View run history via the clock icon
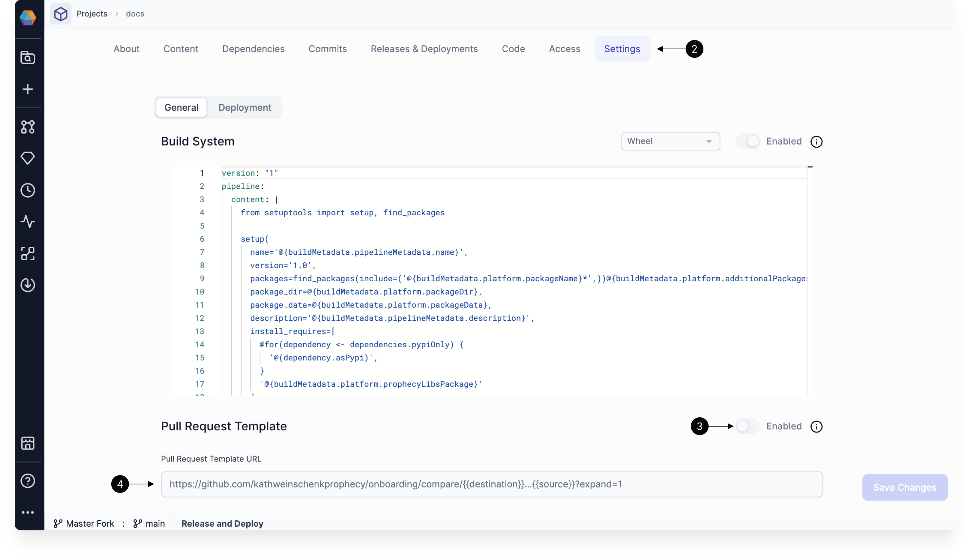Screen dimensions: 971x560 coord(28,190)
